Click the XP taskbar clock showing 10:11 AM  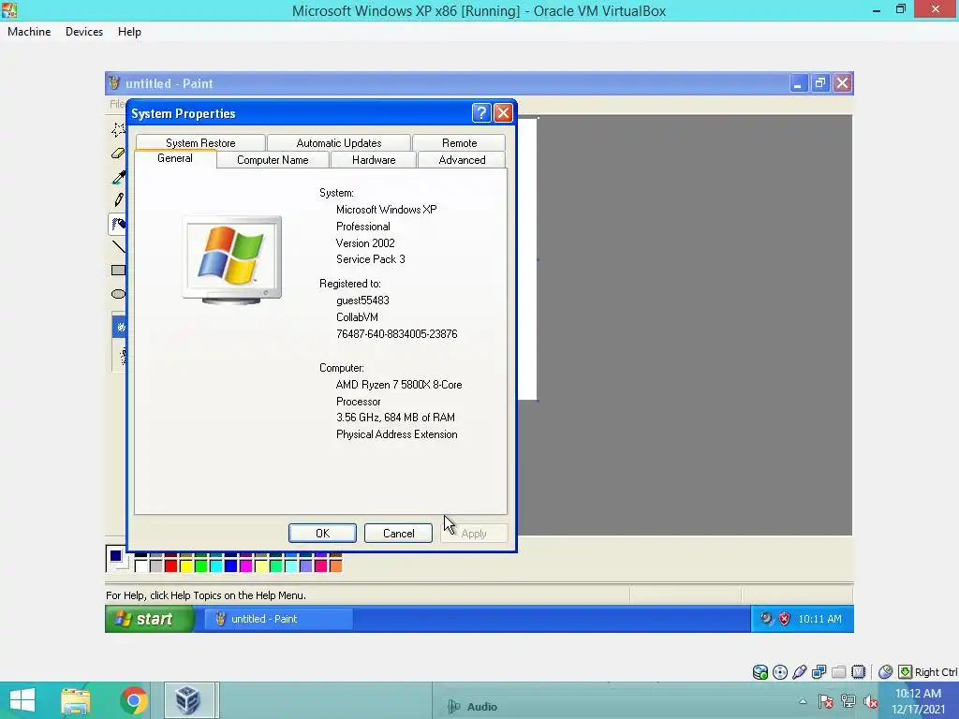pos(820,619)
